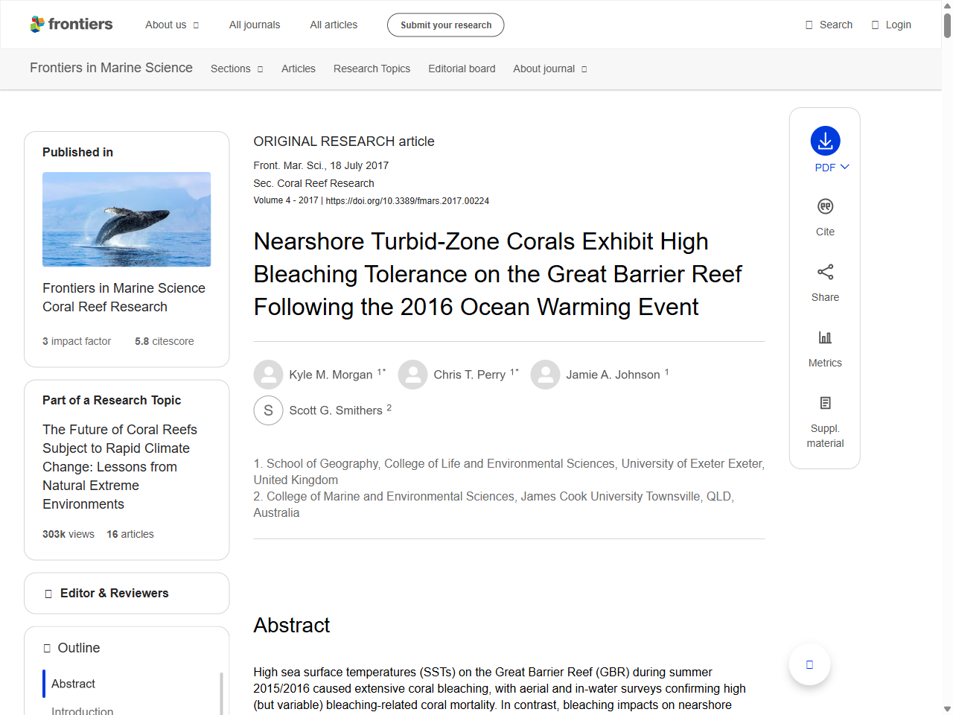Click Scott G. Smithers' avatar
Image resolution: width=953 pixels, height=715 pixels.
268,410
